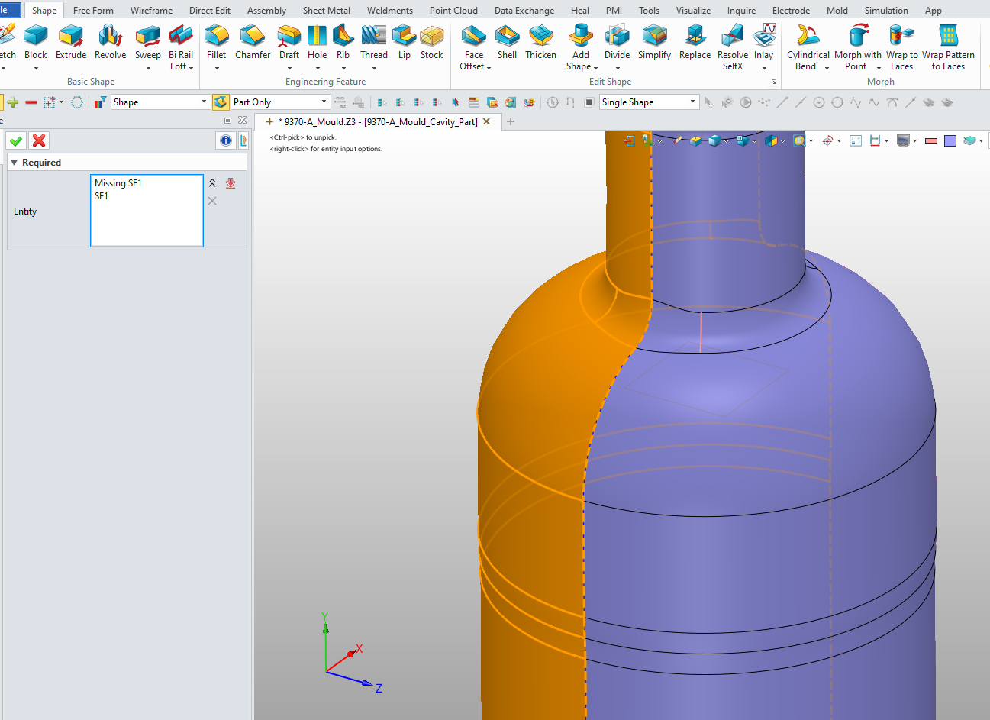This screenshot has width=990, height=720.
Task: Close the 9370-A_Mould.Z3 document tab
Action: click(x=487, y=121)
